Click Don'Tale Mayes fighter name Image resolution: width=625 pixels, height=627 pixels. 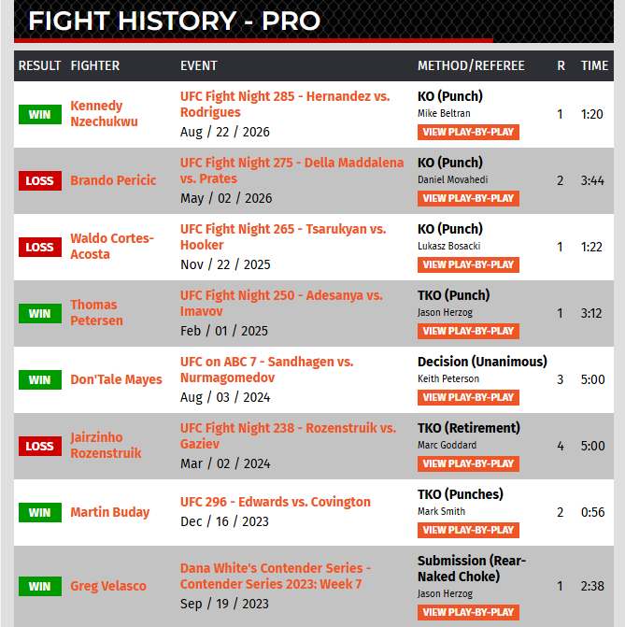point(117,379)
